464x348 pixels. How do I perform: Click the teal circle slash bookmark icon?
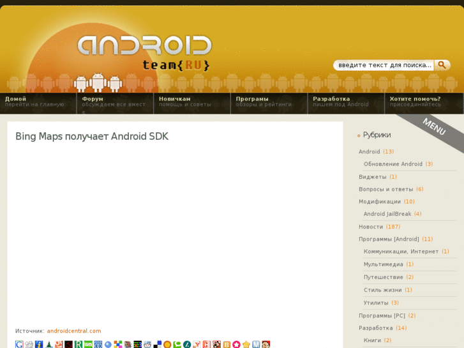point(187,344)
